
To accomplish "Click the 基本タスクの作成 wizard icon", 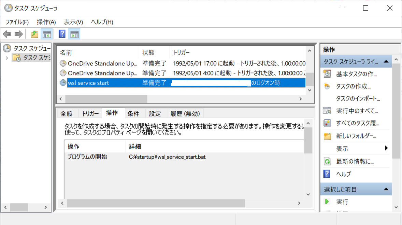I will (x=327, y=74).
